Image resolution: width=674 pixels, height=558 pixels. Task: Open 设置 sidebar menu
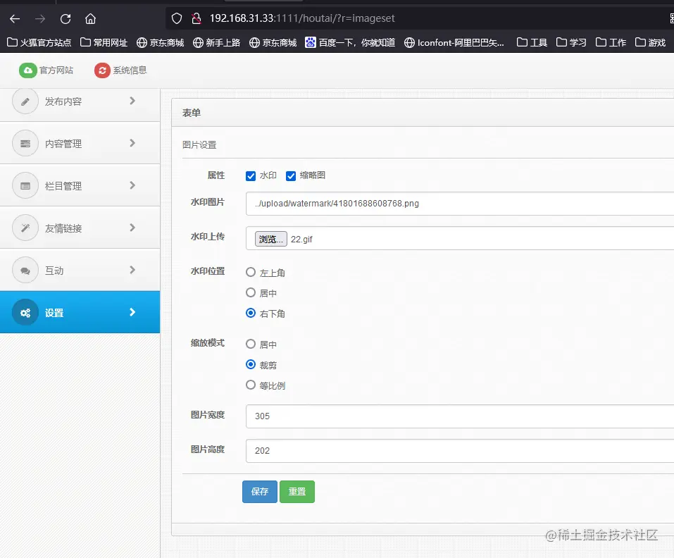(80, 312)
